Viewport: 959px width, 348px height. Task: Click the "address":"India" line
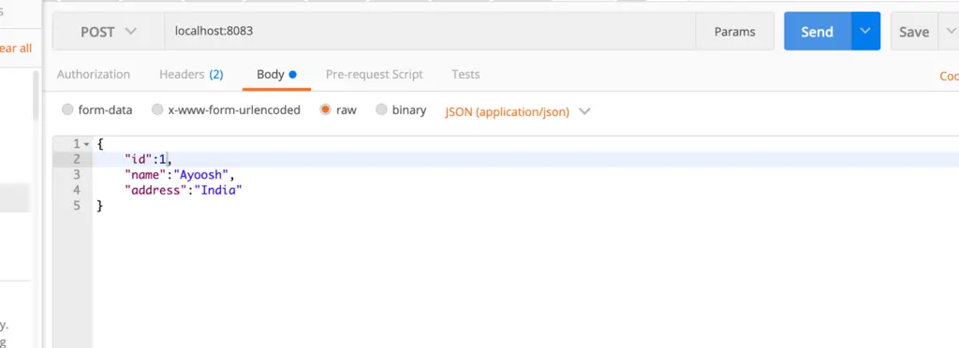coord(184,190)
